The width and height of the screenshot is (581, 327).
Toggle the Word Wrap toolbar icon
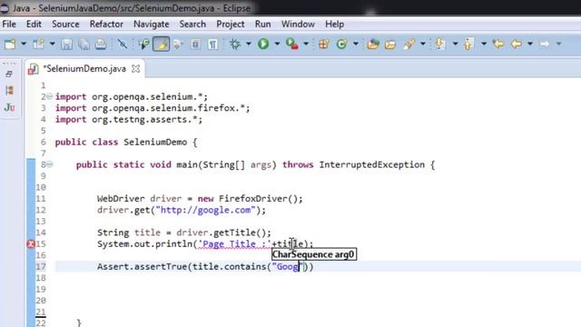pos(178,45)
